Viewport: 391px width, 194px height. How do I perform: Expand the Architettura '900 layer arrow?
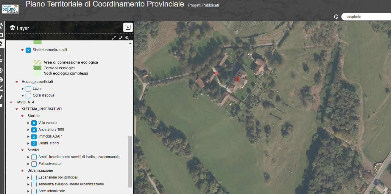tap(28, 130)
